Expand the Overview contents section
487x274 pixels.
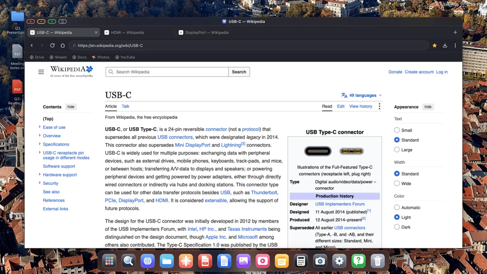pyautogui.click(x=40, y=135)
